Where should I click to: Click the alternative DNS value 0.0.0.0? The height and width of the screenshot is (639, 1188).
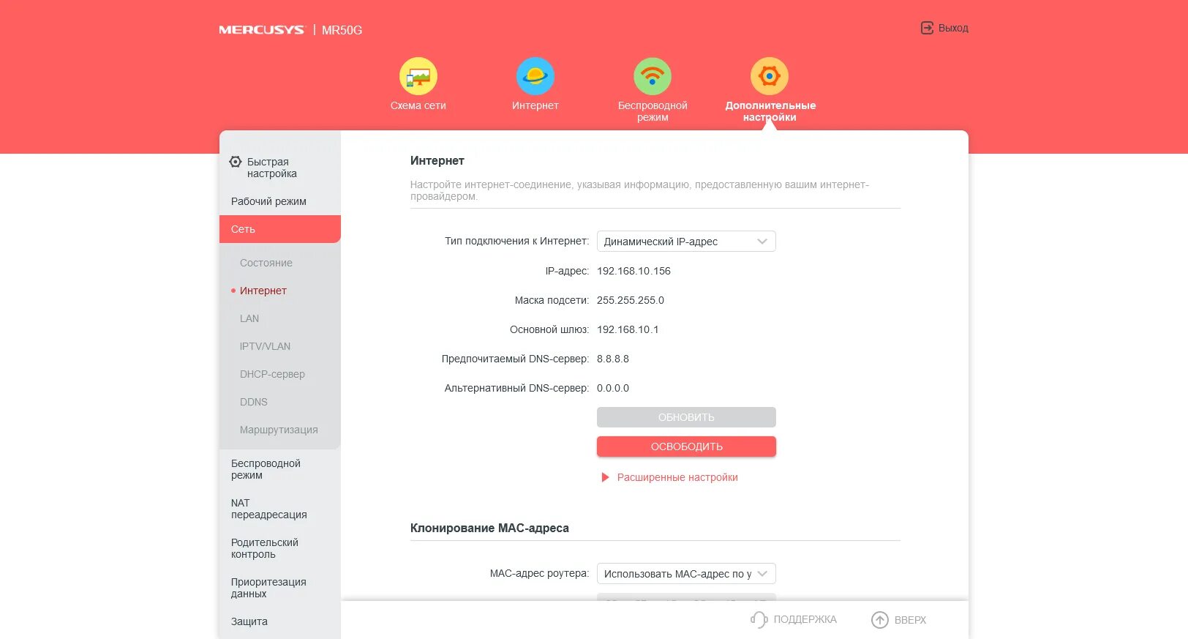coord(613,388)
